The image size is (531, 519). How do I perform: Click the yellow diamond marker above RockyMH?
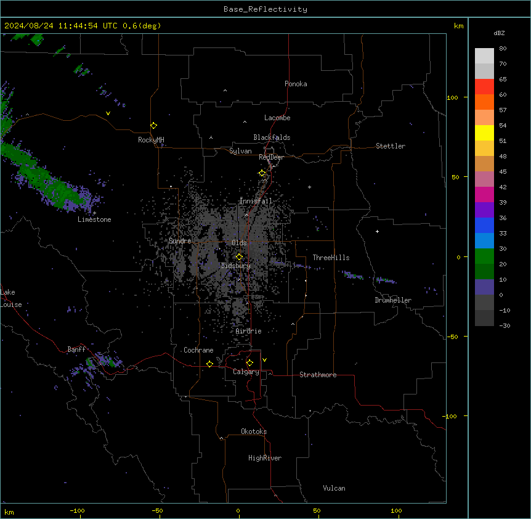click(x=153, y=126)
